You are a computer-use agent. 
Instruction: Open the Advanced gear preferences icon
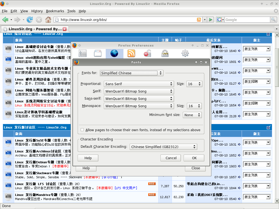[185, 53]
